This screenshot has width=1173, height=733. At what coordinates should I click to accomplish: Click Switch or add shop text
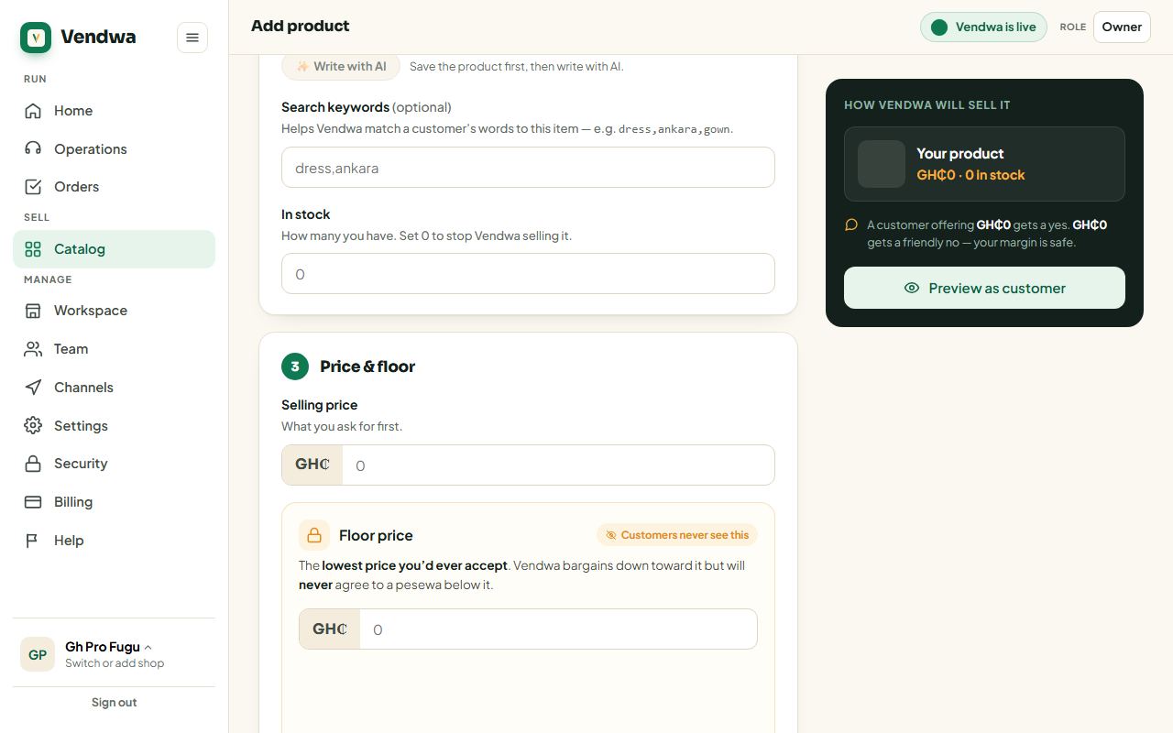[115, 663]
